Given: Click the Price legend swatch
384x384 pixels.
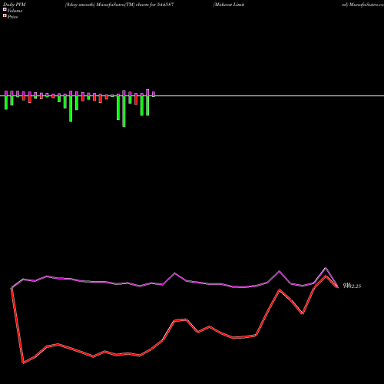Looking at the screenshot, I should [x=5, y=16].
